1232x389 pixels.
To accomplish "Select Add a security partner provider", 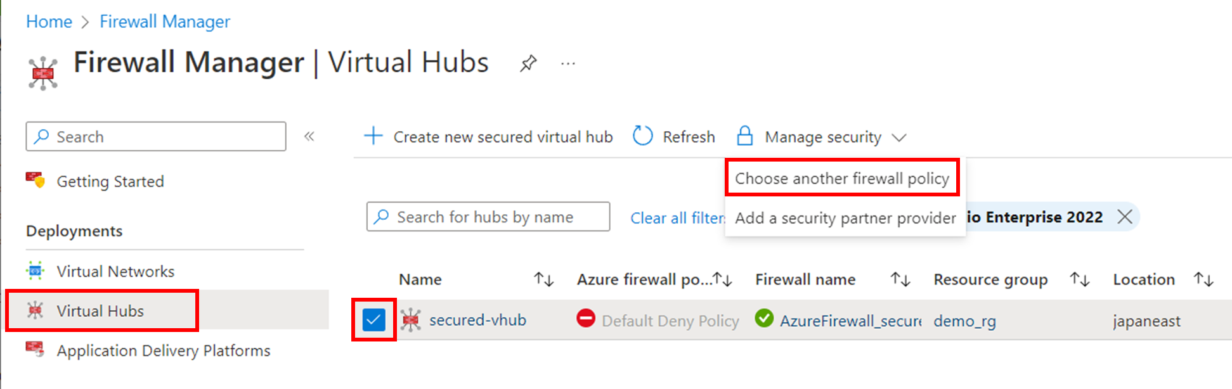I will tap(845, 219).
